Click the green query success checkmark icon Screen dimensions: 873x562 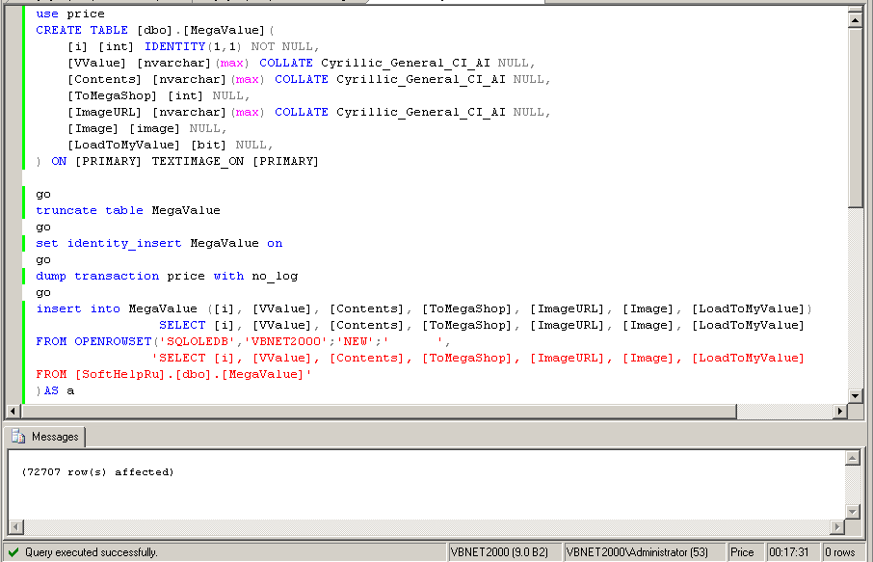click(13, 552)
